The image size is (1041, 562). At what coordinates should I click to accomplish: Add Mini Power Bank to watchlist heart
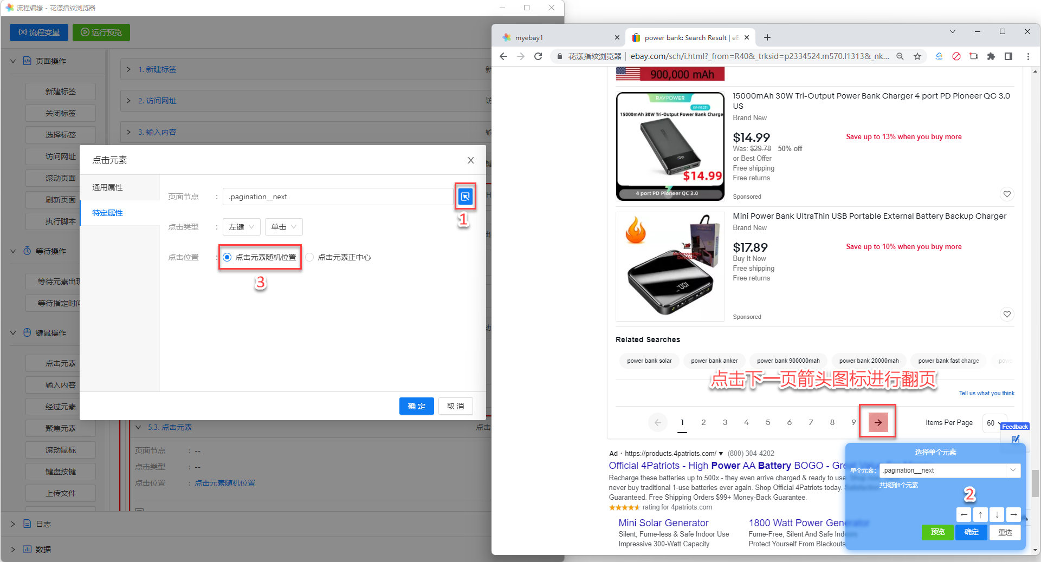1007,315
